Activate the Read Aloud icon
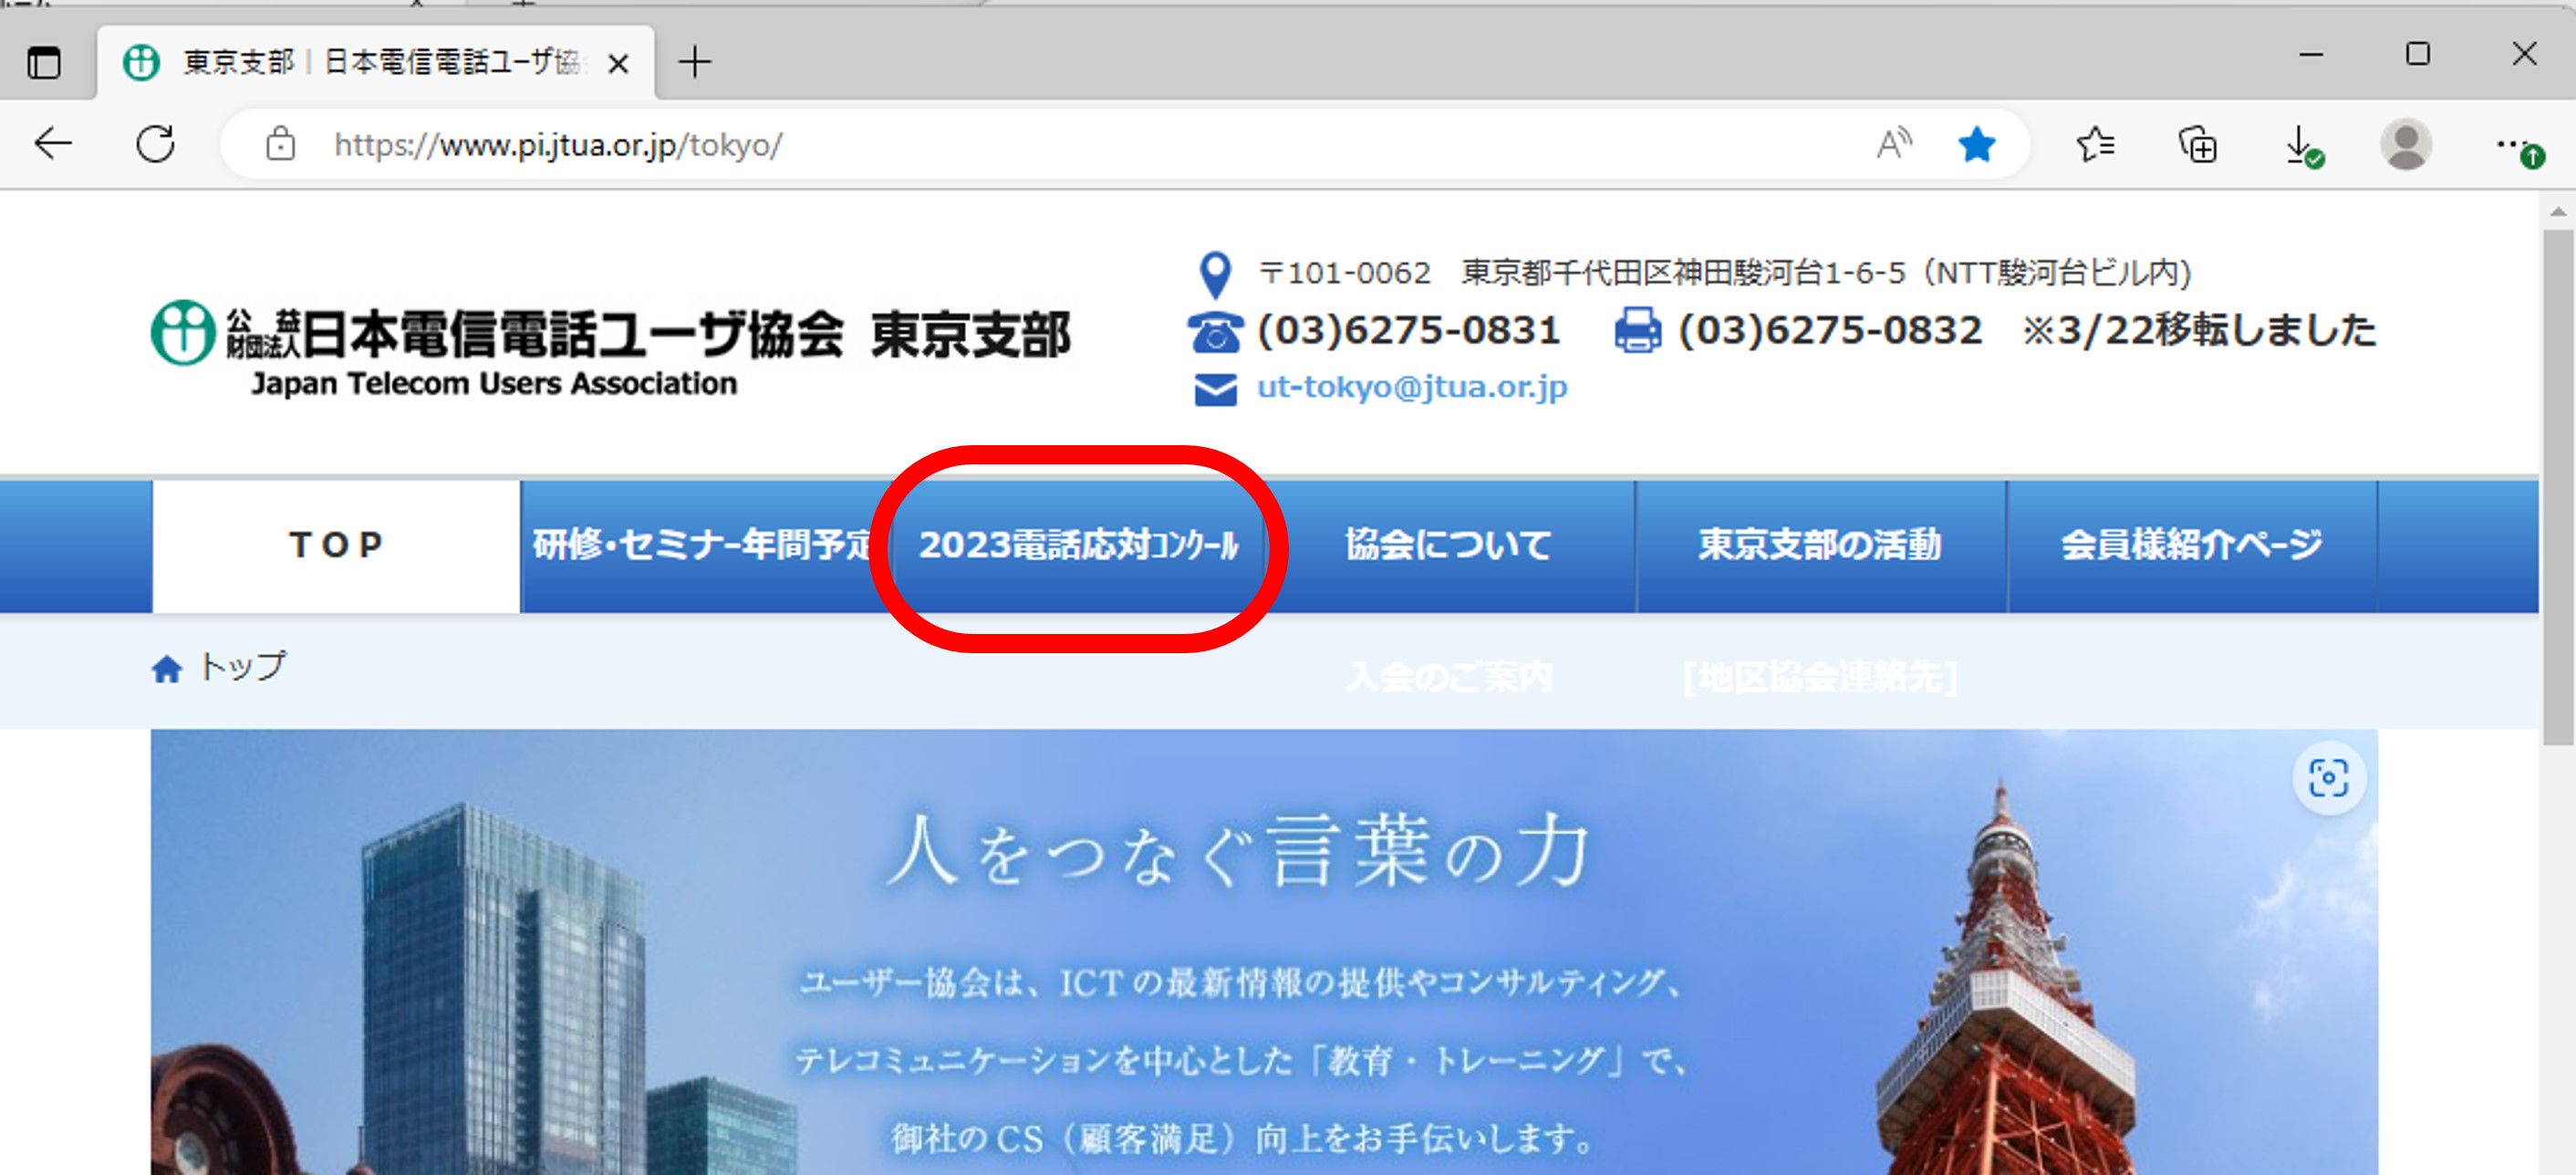The width and height of the screenshot is (2576, 1175). coord(1894,145)
